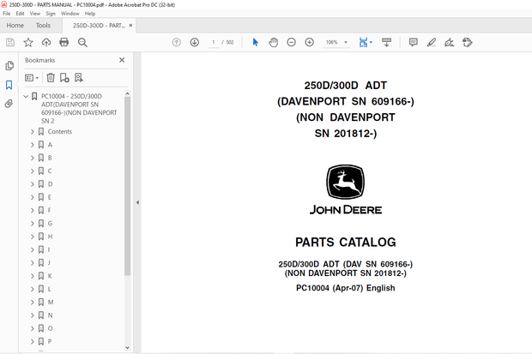532x354 pixels.
Task: Add new bookmark icon
Action: point(64,78)
